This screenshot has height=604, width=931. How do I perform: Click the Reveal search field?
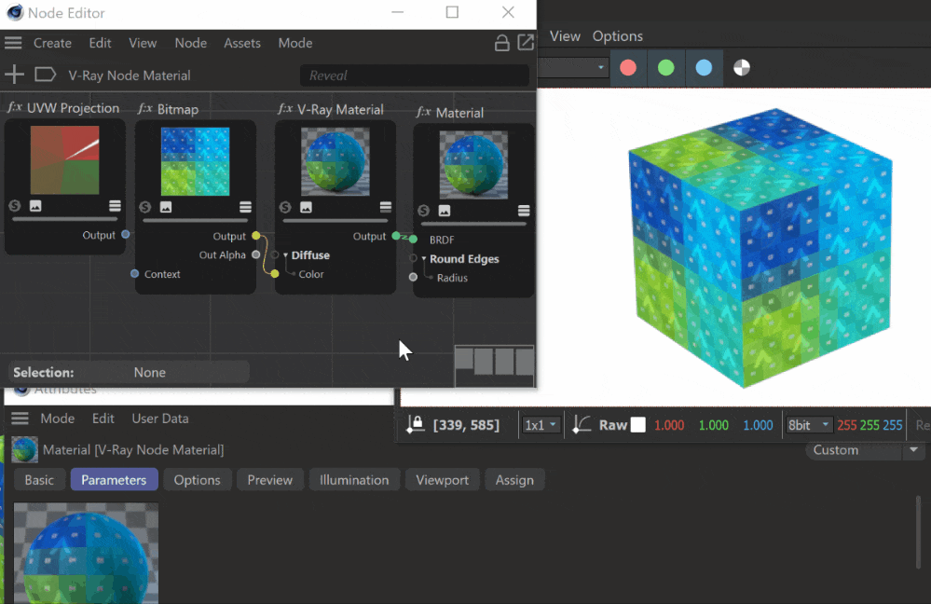tap(415, 75)
